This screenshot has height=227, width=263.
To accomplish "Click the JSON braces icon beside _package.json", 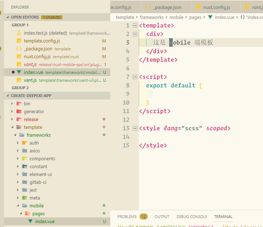I will 19,49.
